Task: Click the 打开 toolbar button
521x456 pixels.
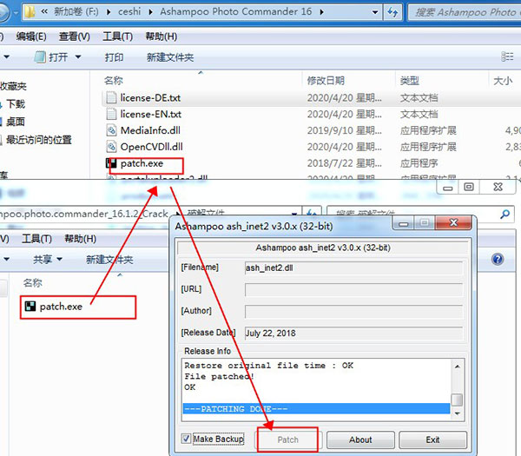Action: [58, 57]
